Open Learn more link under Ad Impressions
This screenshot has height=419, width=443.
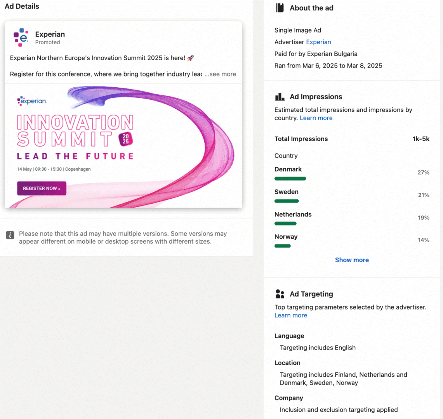[x=316, y=118]
